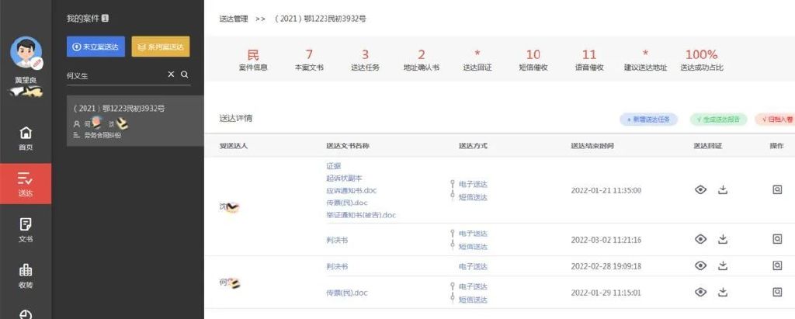Click the 未立案送达 blue button
The width and height of the screenshot is (795, 319).
tap(95, 47)
